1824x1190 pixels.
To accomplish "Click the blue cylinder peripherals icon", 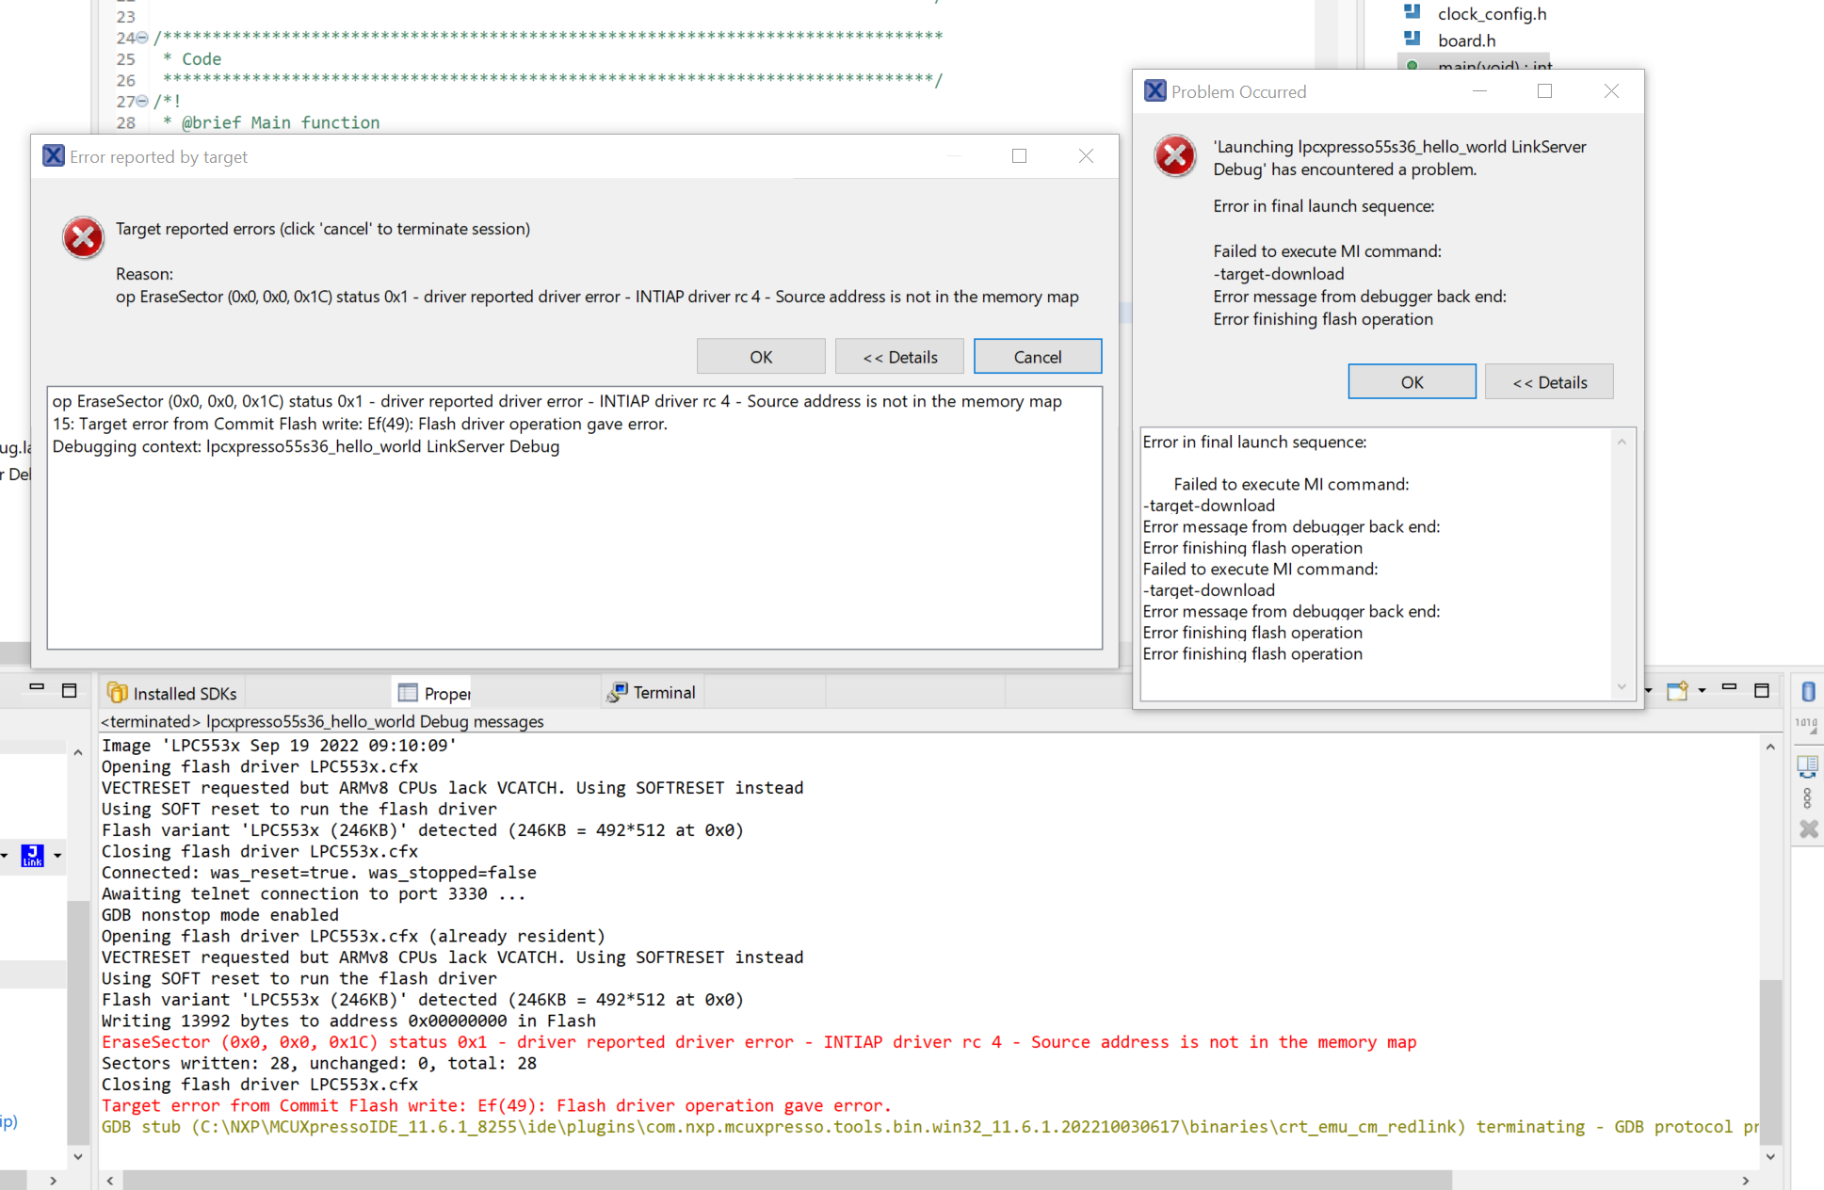I will [1808, 692].
